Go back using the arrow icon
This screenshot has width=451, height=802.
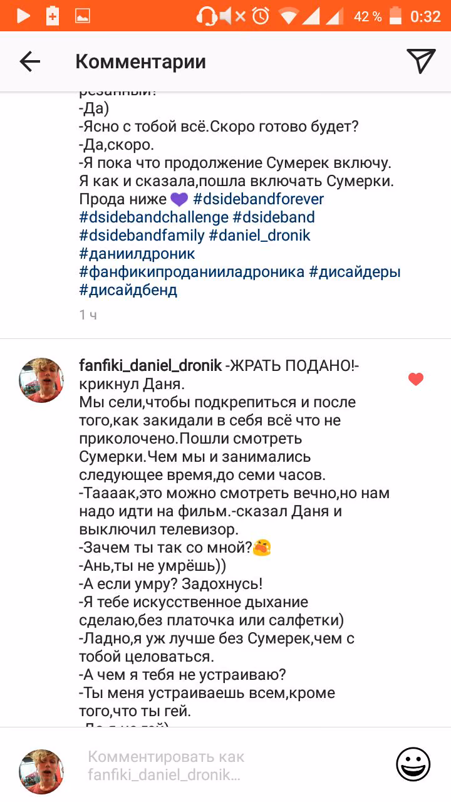[x=29, y=61]
